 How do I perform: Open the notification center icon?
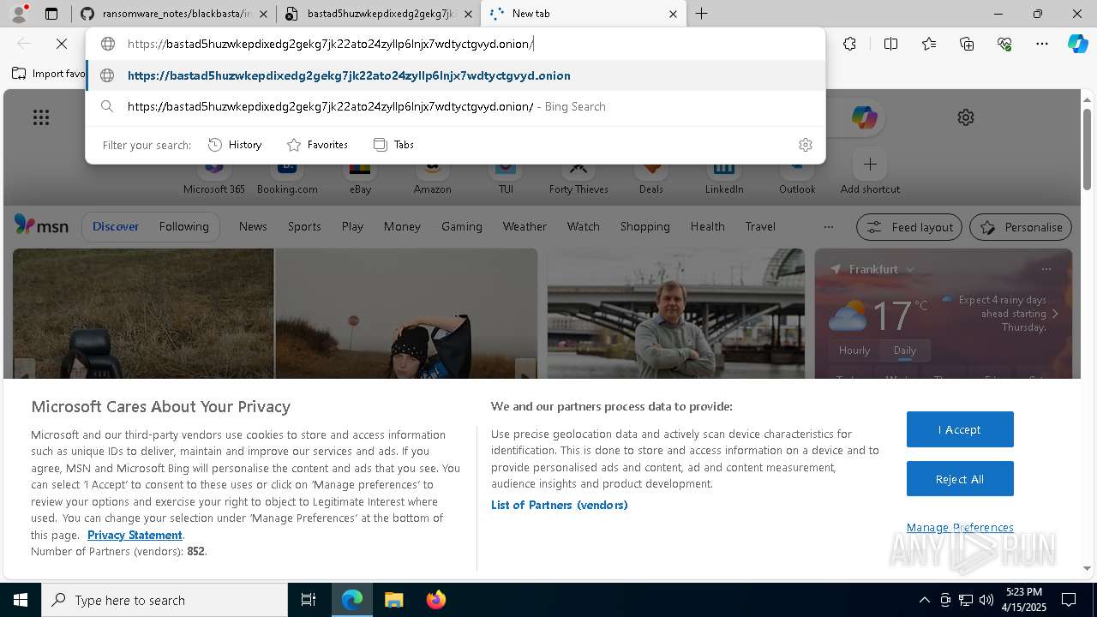[x=1069, y=600]
